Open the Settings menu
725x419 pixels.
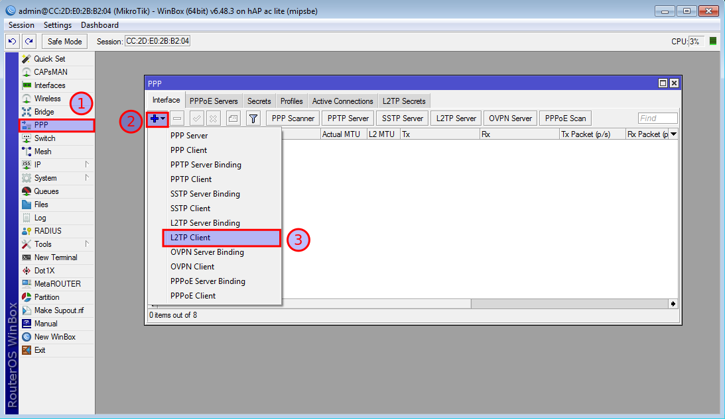[57, 25]
